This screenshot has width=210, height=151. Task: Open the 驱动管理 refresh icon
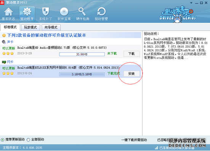(101, 14)
